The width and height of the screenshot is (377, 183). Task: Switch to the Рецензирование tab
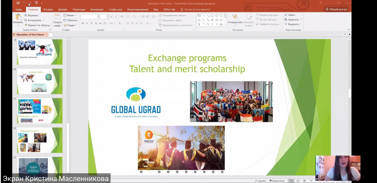138,9
